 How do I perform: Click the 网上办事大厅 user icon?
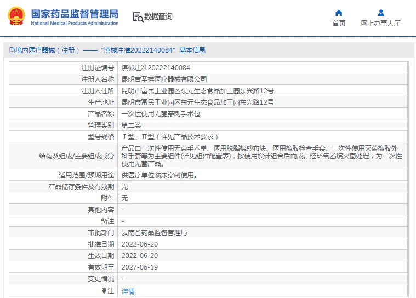pyautogui.click(x=381, y=13)
